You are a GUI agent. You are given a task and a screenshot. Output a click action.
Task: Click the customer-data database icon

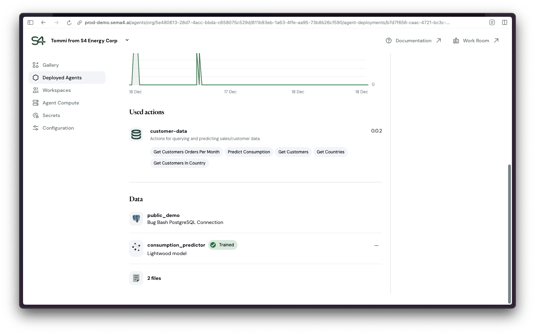click(136, 135)
